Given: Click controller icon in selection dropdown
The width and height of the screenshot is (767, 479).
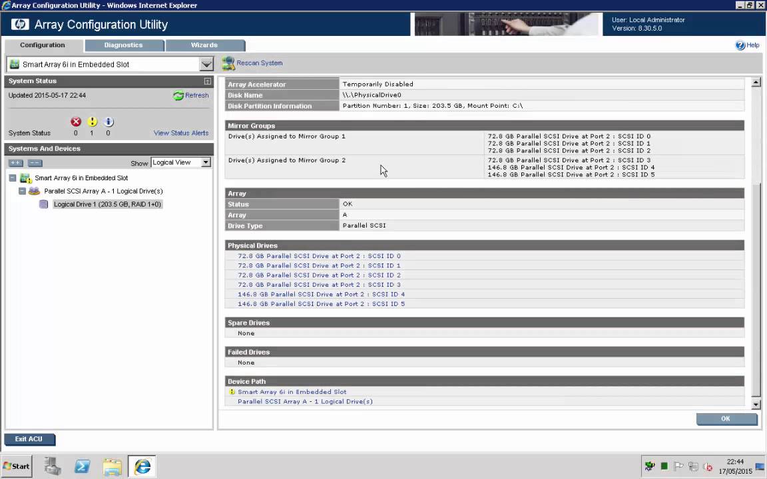Looking at the screenshot, I should (15, 64).
